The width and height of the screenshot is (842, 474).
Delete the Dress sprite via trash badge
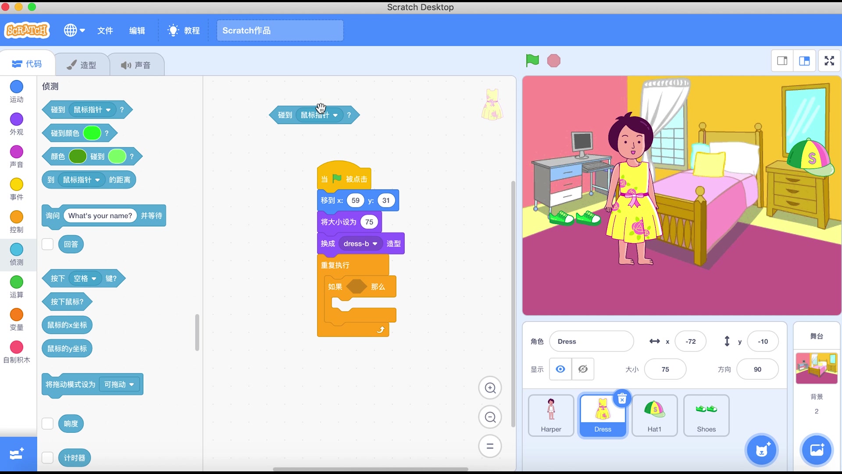coord(622,399)
